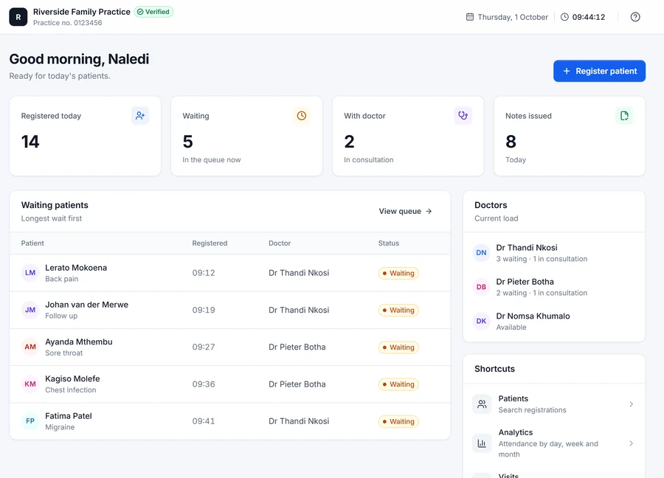This screenshot has height=478, width=664.
Task: Click Fatima Patel's Waiting status badge
Action: pyautogui.click(x=398, y=421)
